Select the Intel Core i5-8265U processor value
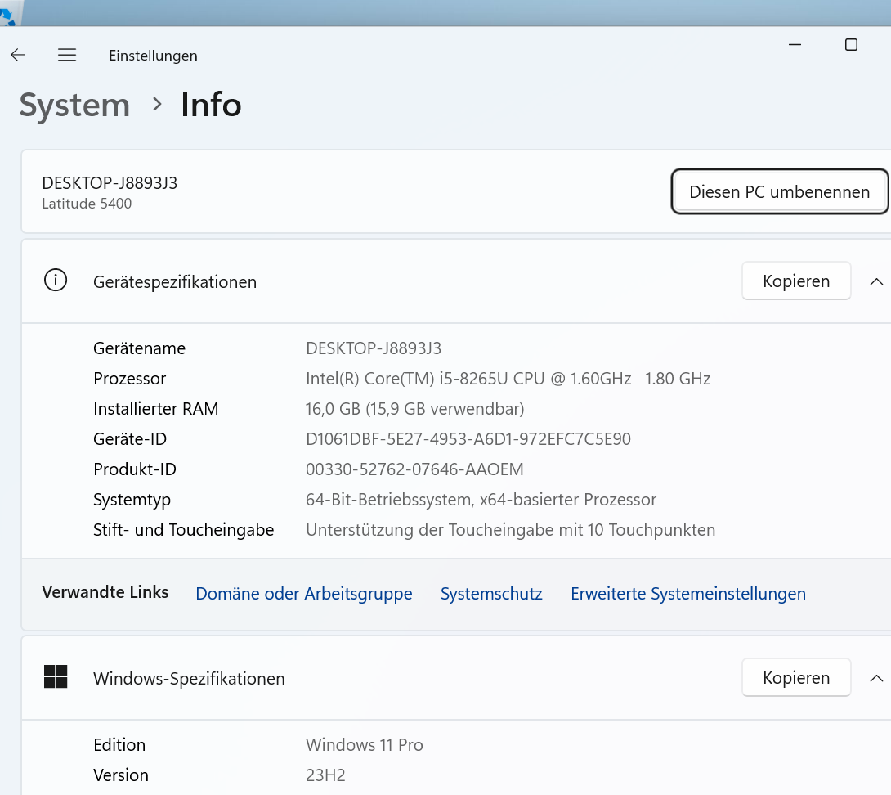 click(508, 379)
